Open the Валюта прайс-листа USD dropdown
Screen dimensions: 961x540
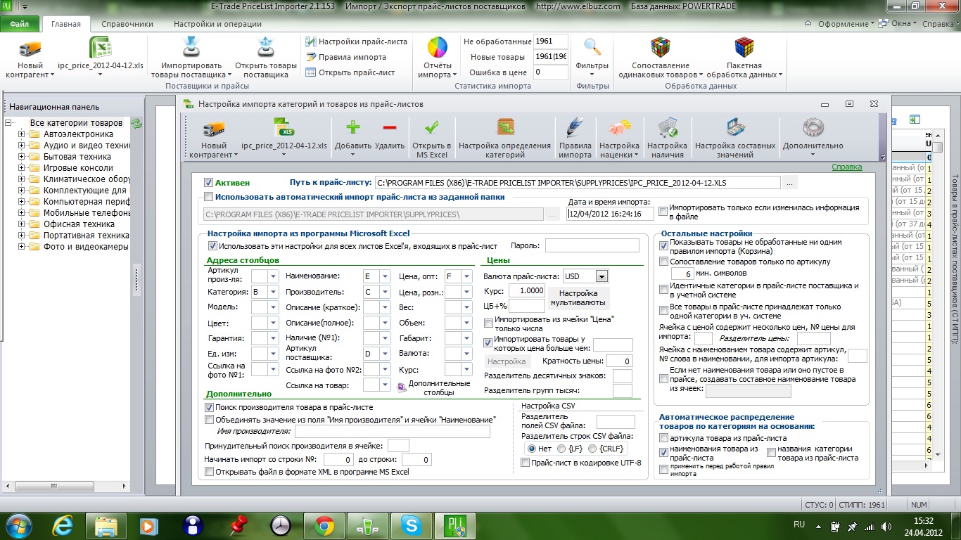coord(602,276)
